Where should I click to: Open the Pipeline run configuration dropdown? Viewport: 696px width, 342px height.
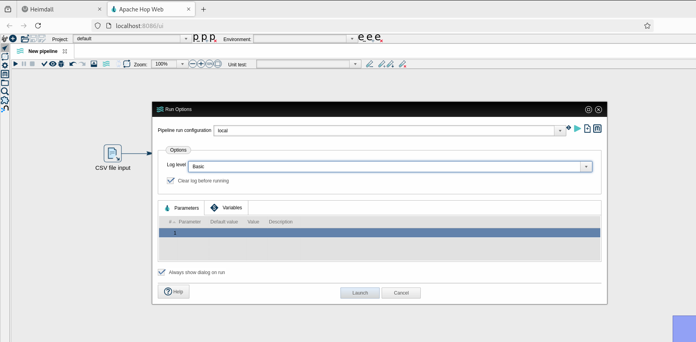tap(560, 131)
